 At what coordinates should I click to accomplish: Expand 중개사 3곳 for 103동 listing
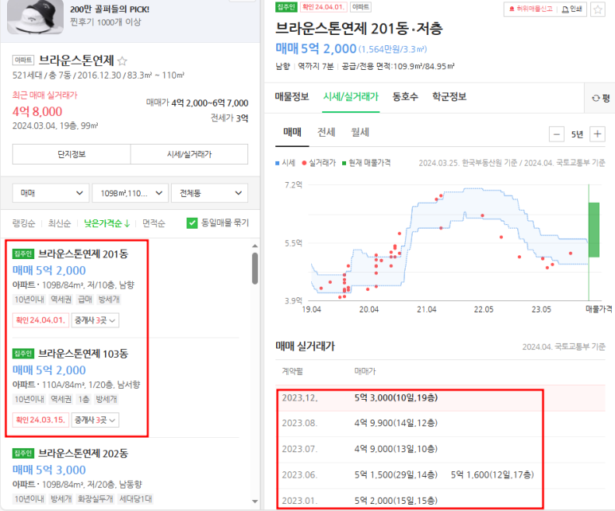coord(95,420)
